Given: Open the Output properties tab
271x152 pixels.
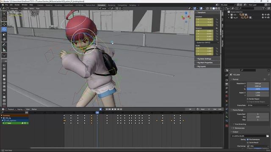Looking at the screenshot, I should (x=227, y=84).
